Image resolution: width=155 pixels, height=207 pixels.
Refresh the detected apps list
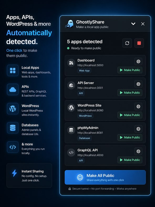click(x=127, y=43)
